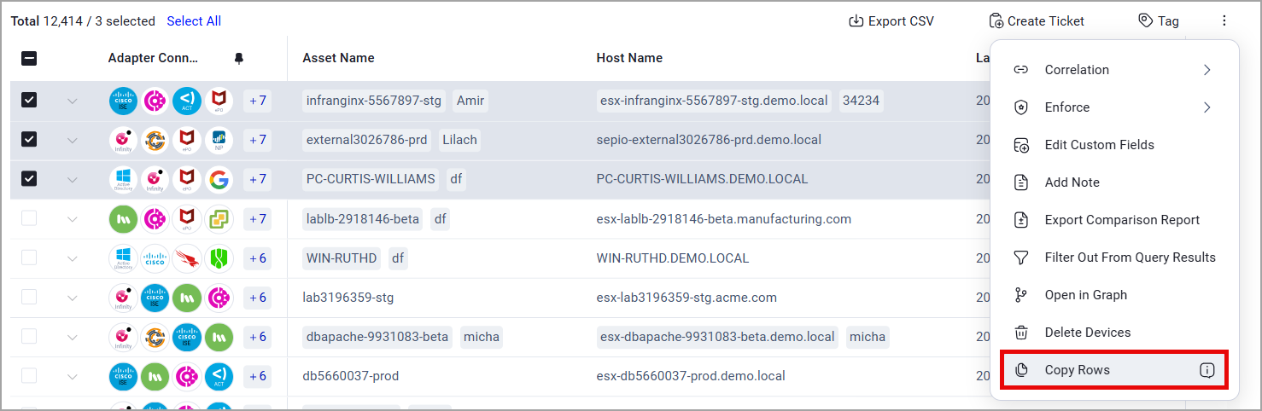Click the Lilach tag in external3026786-prd row
This screenshot has height=411, width=1262.
click(x=459, y=140)
